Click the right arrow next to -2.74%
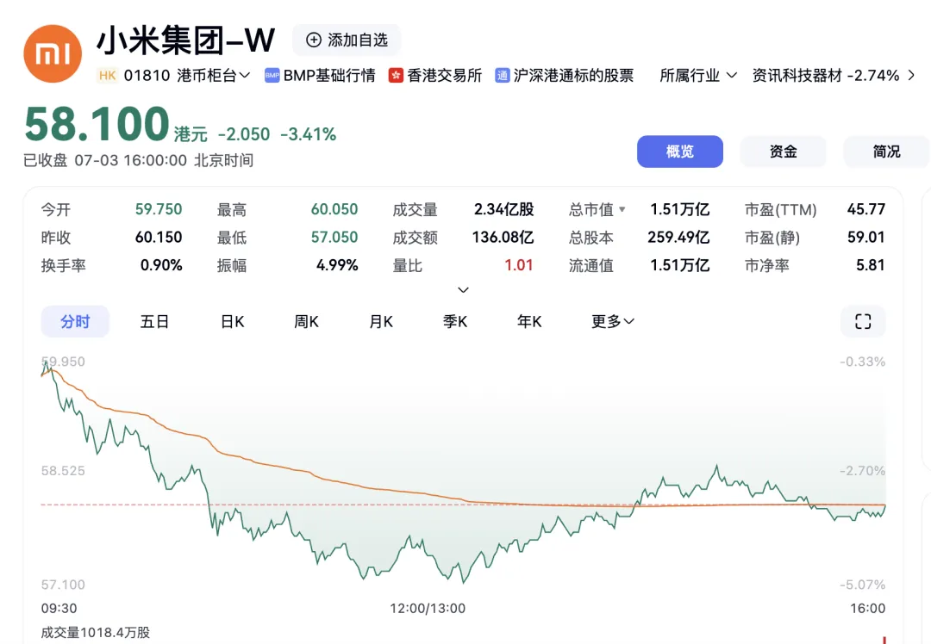The height and width of the screenshot is (644, 931). click(911, 75)
